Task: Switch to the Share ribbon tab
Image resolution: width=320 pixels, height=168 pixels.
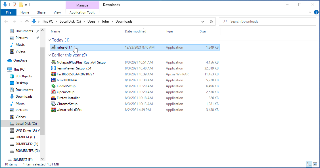Action: (41, 12)
